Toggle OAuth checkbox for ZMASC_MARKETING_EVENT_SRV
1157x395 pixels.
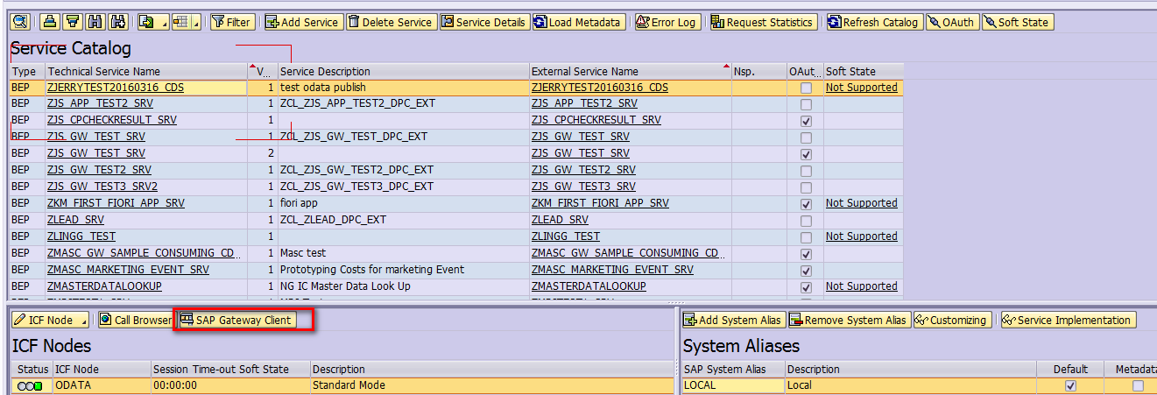click(806, 271)
